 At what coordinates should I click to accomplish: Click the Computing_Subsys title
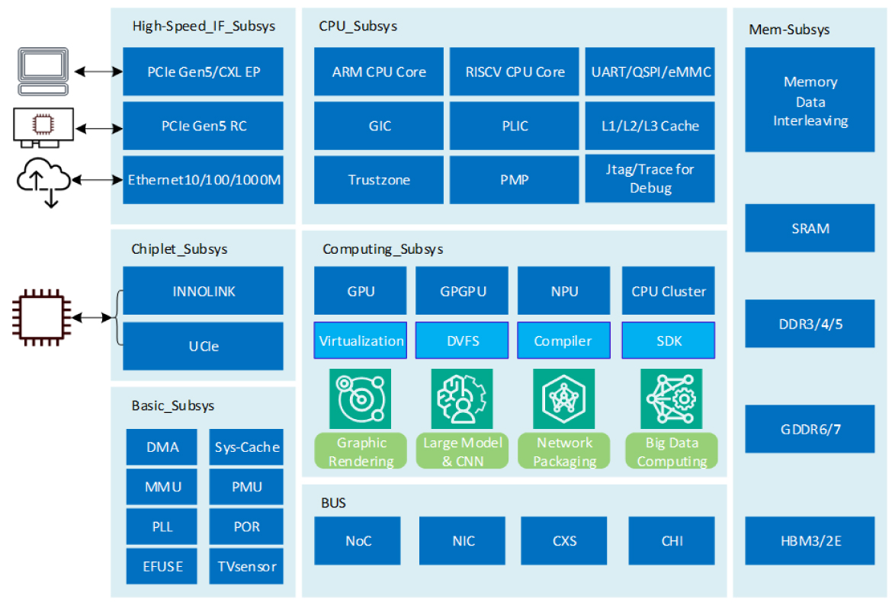(x=383, y=249)
